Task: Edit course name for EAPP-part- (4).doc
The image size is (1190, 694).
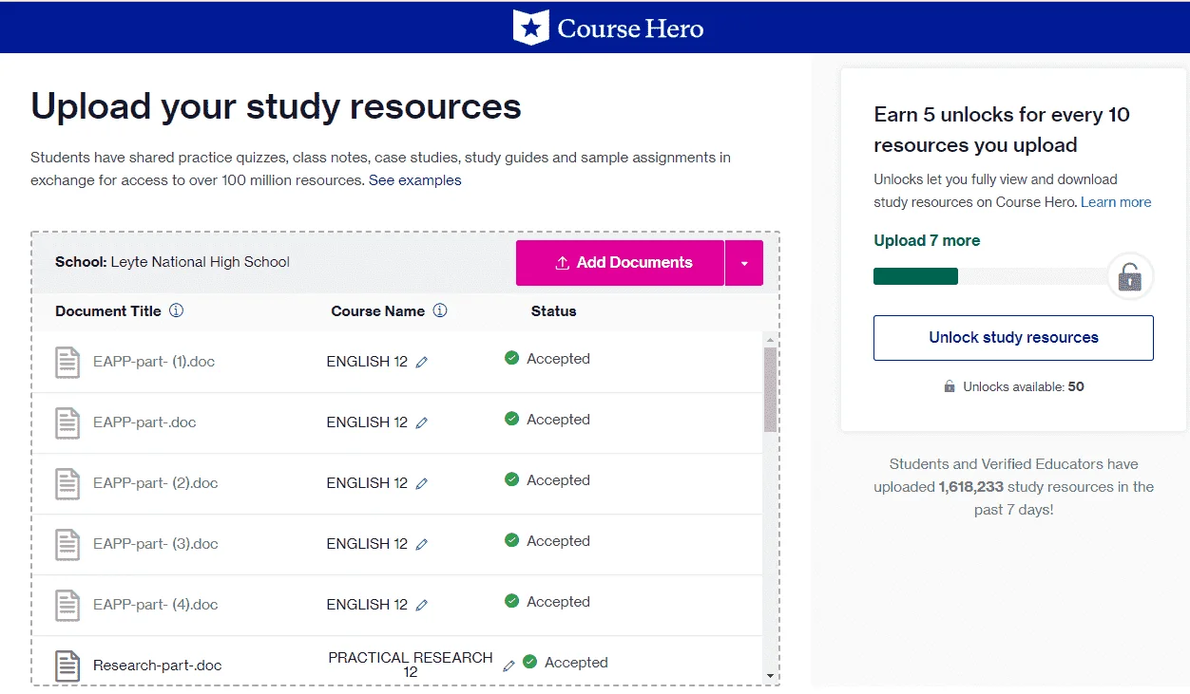Action: click(x=422, y=605)
